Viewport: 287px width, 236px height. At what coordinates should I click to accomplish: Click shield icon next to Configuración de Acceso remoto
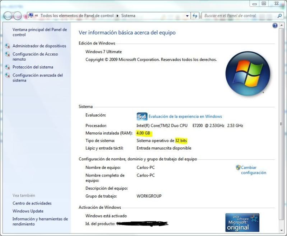(x=7, y=54)
